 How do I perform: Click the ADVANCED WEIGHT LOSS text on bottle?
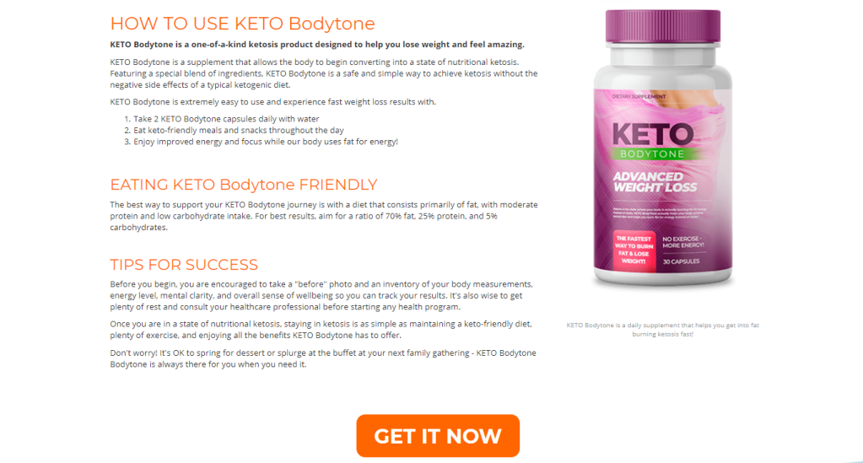point(655,181)
